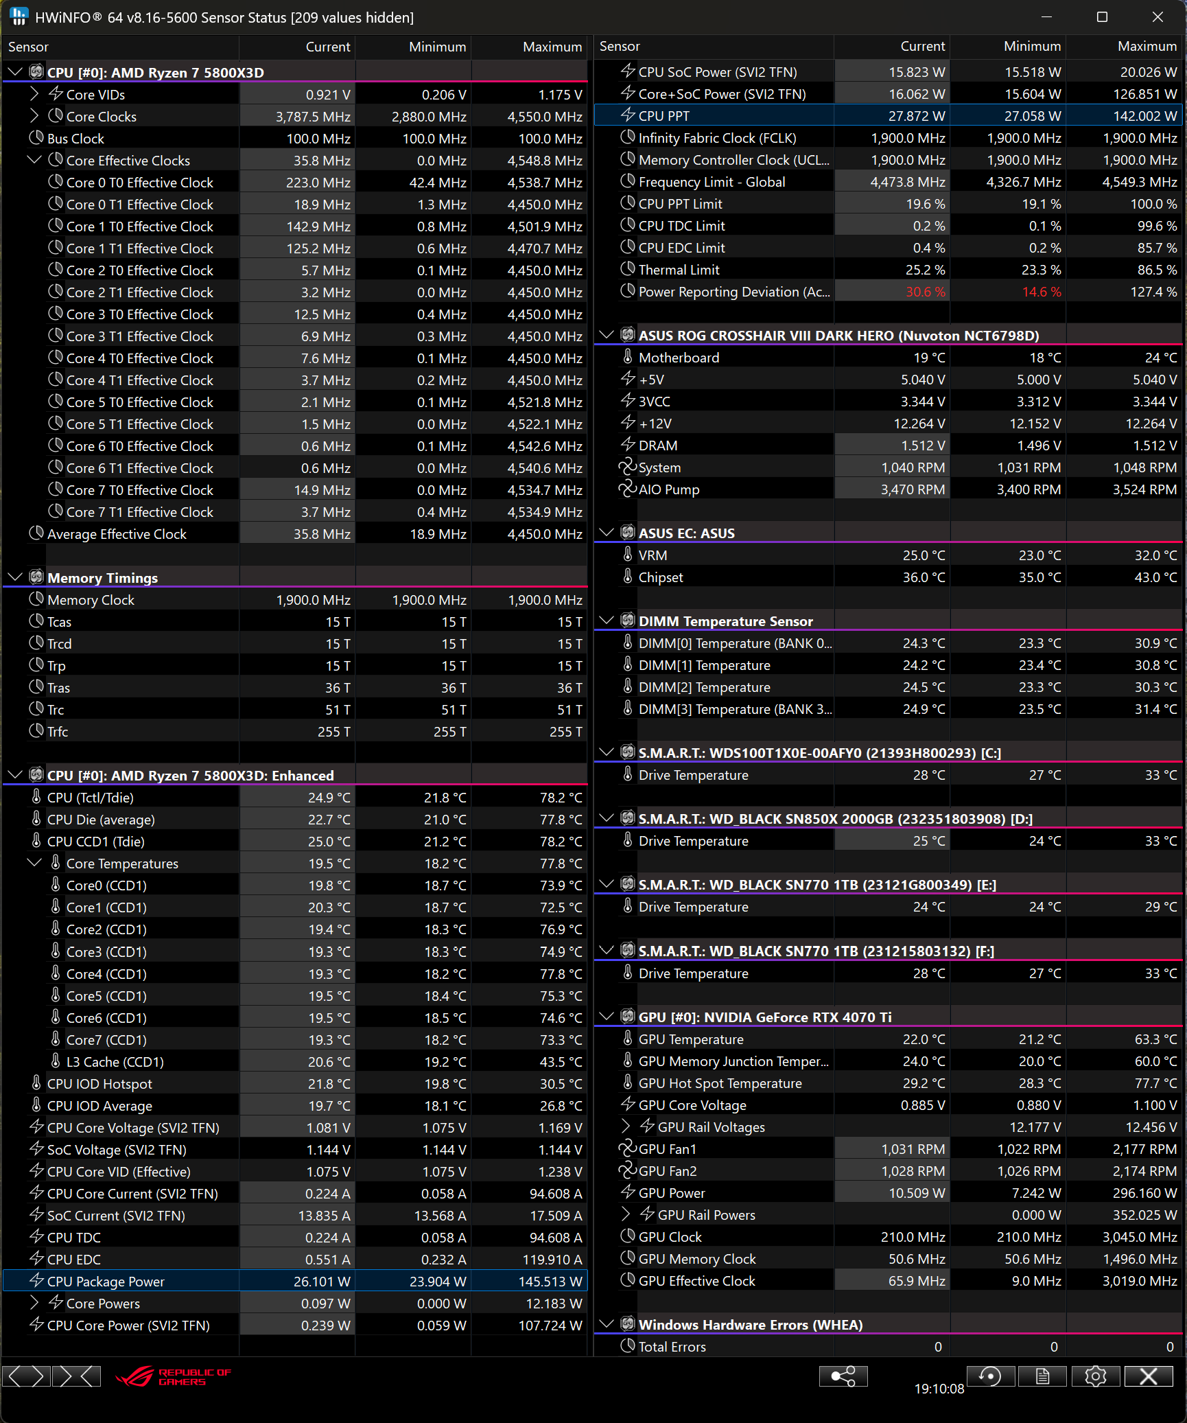Click the right panel Maximum column header

point(1124,47)
